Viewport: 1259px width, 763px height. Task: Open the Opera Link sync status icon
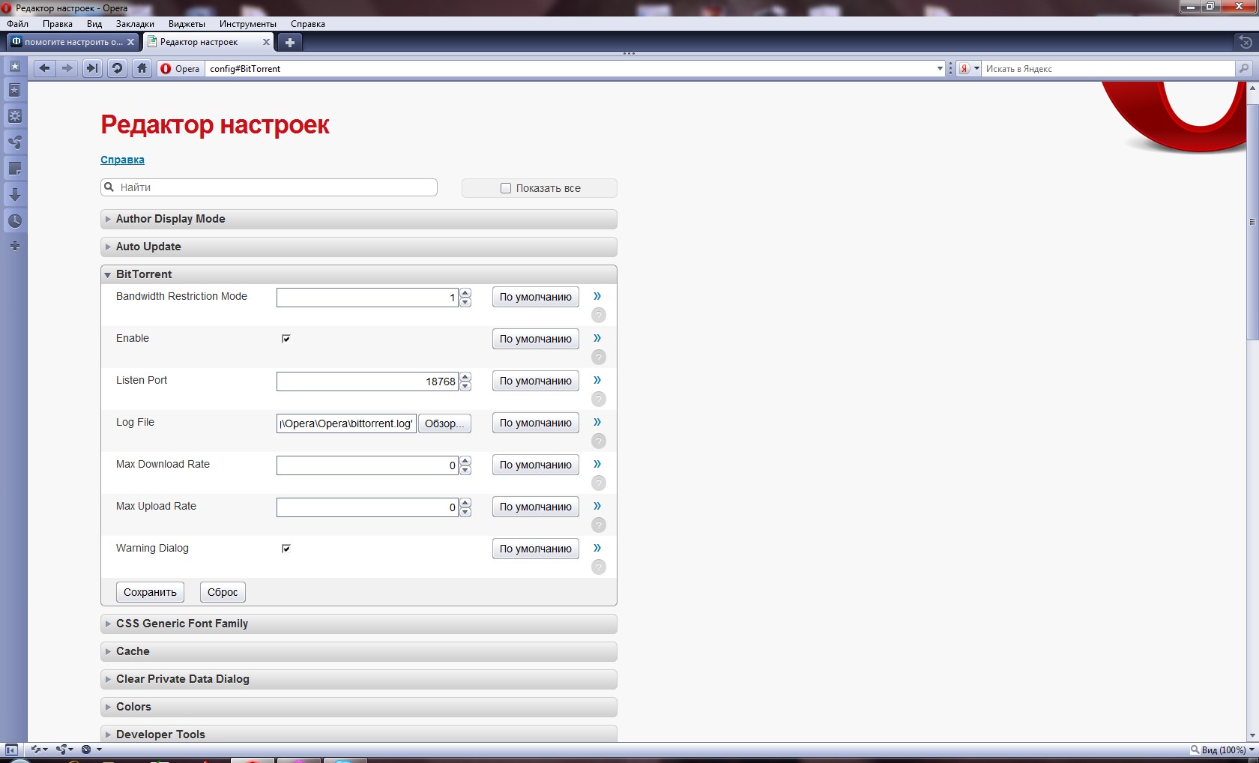tap(39, 750)
